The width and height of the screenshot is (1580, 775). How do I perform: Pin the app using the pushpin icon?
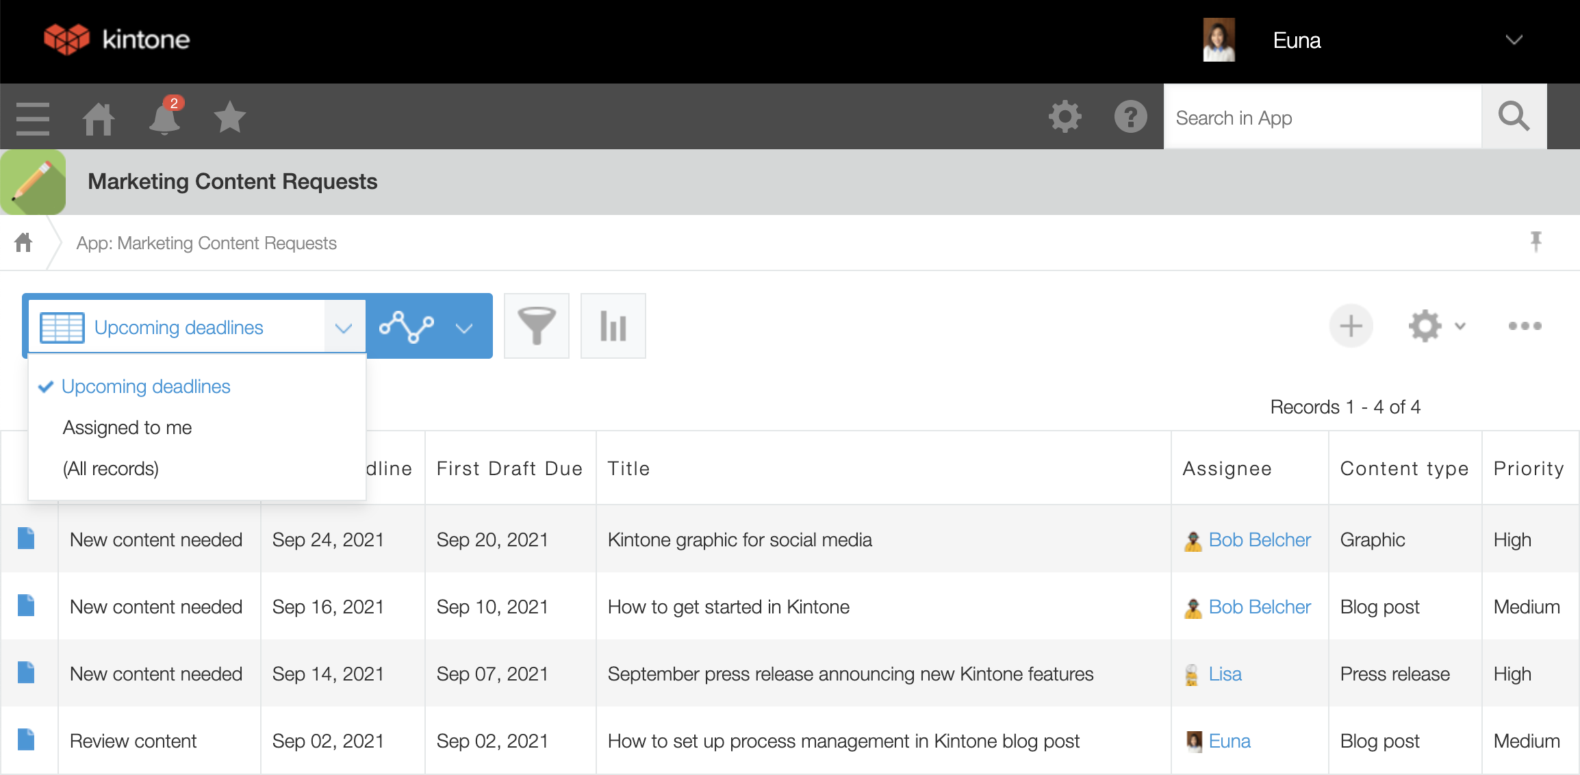(1536, 242)
